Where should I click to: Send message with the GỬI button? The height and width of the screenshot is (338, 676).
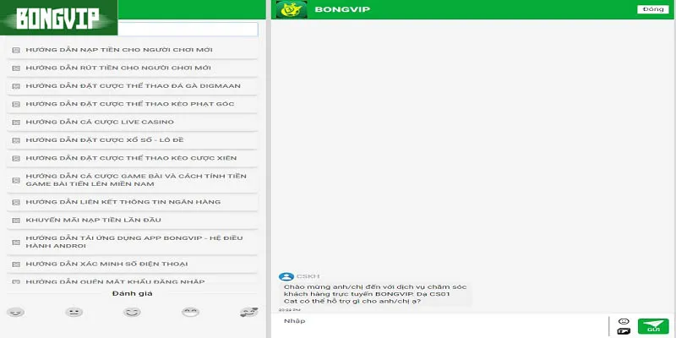click(653, 326)
